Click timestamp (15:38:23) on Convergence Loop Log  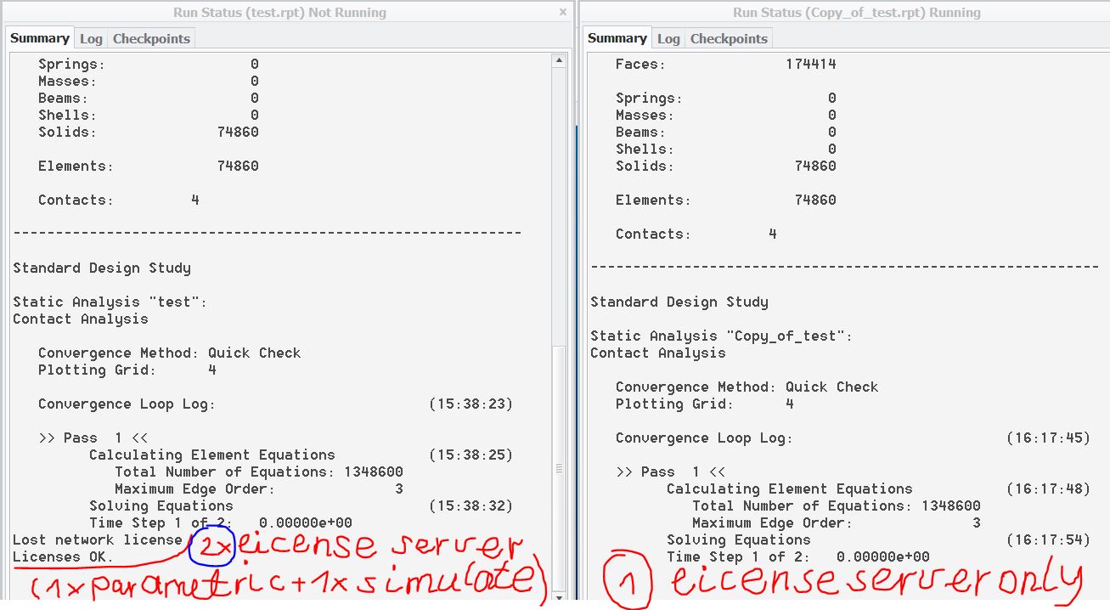(x=471, y=404)
